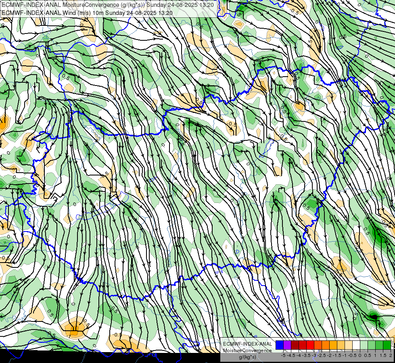Select the darkest red legend swatch
Image resolution: width=395 pixels, height=363 pixels.
pyautogui.click(x=295, y=345)
